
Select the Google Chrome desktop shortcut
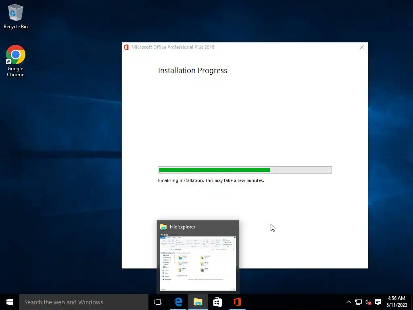(16, 61)
